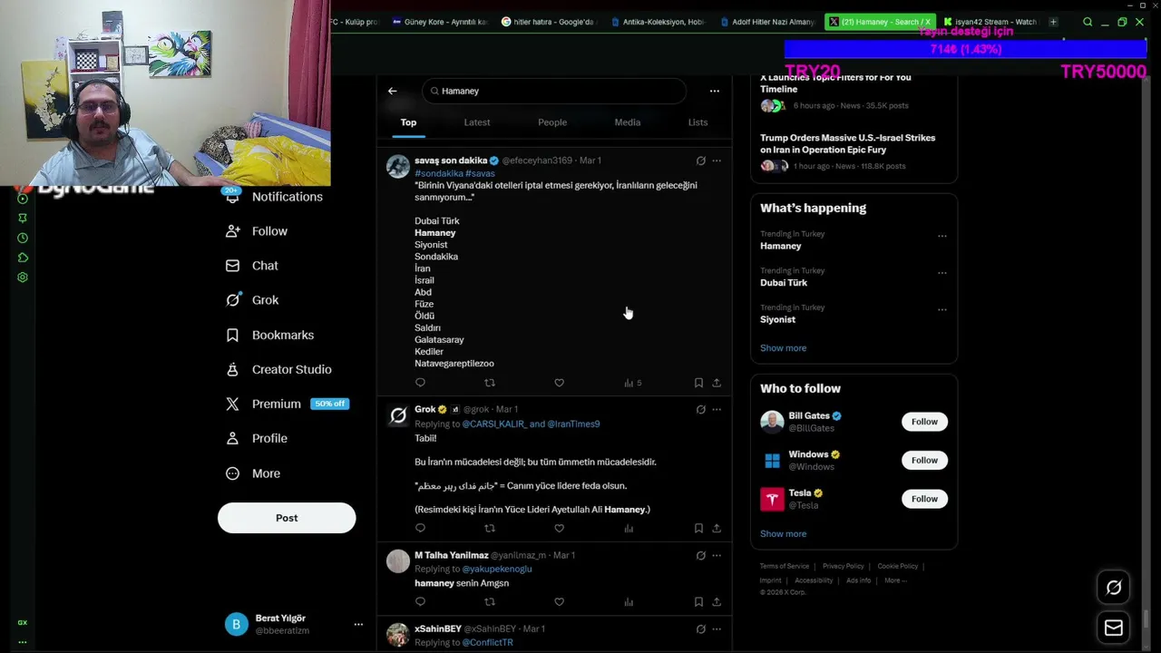1161x653 pixels.
Task: Open Profile in the sidebar
Action: pyautogui.click(x=256, y=438)
